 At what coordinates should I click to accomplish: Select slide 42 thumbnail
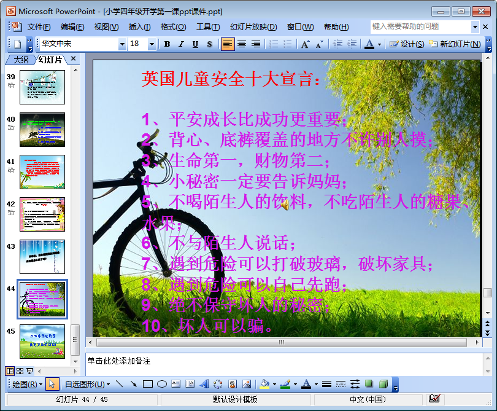click(42, 214)
